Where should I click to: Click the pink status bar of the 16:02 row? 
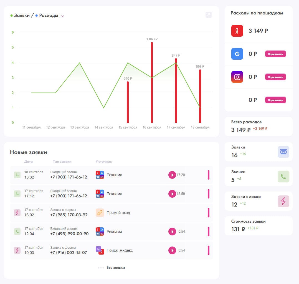tap(208, 213)
